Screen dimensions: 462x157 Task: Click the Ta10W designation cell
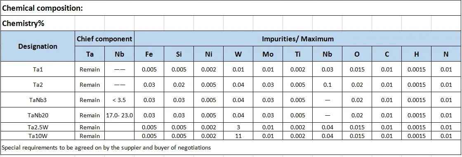pyautogui.click(x=38, y=136)
